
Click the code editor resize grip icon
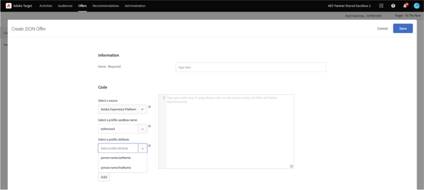(x=291, y=166)
